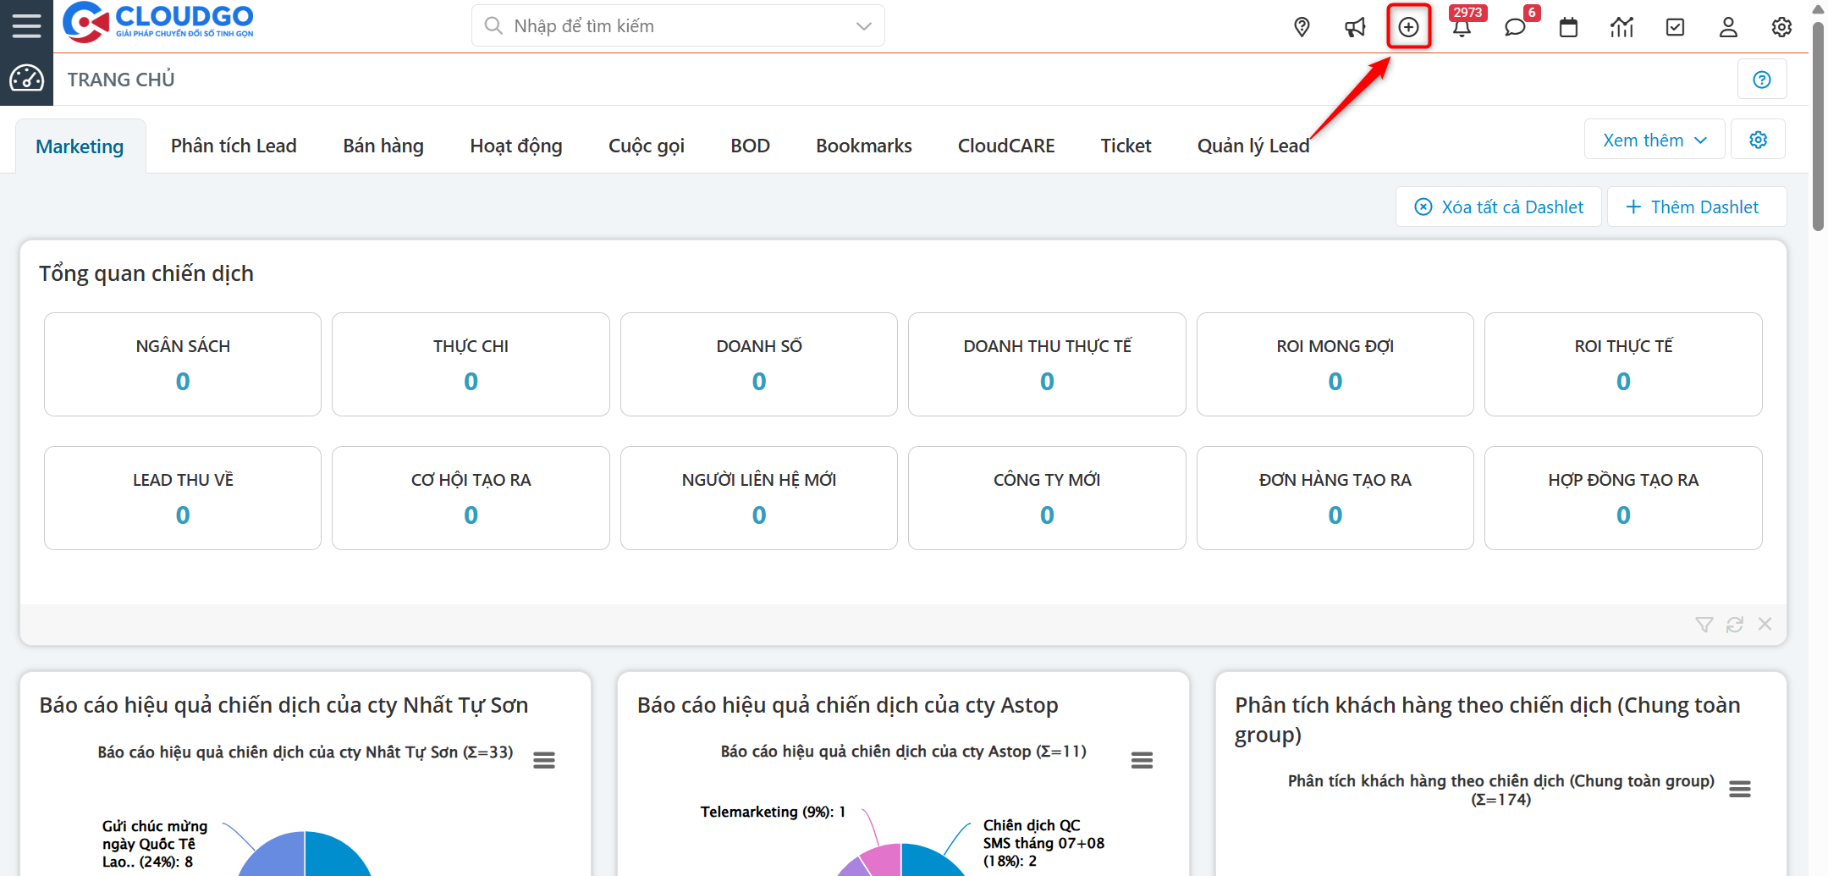Open the notifications bell
The width and height of the screenshot is (1828, 876).
point(1462,27)
